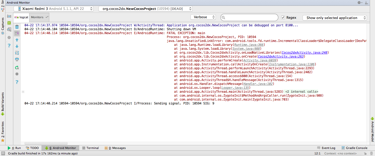
Task: Open search options magnifier in filter field
Action: pos(224,18)
